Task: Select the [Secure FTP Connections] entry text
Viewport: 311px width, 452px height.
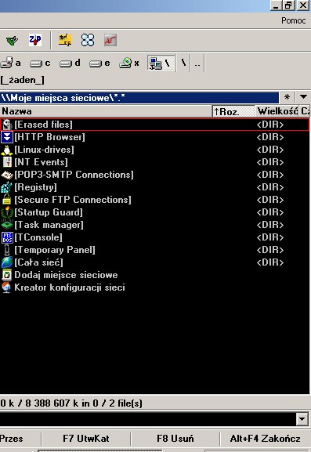Action: [x=73, y=200]
